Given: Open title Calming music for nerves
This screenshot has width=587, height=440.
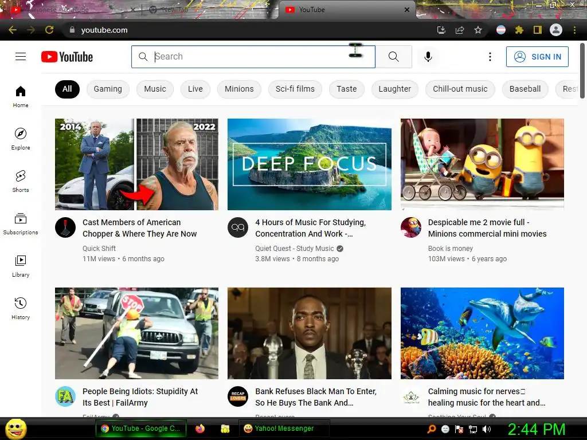Looking at the screenshot, I should tap(487, 397).
